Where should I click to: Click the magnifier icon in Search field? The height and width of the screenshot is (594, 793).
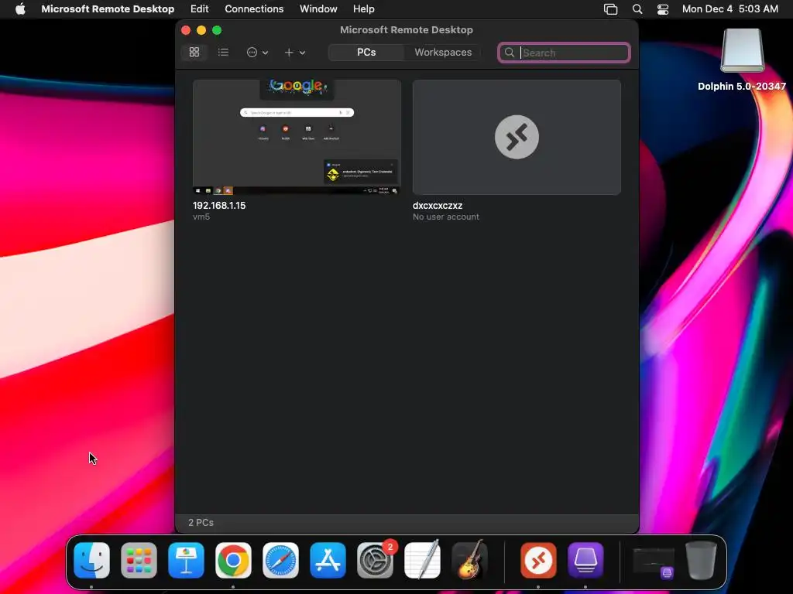click(x=510, y=53)
